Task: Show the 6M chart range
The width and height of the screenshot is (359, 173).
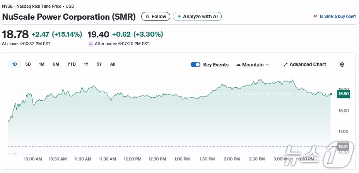Action: (x=56, y=64)
